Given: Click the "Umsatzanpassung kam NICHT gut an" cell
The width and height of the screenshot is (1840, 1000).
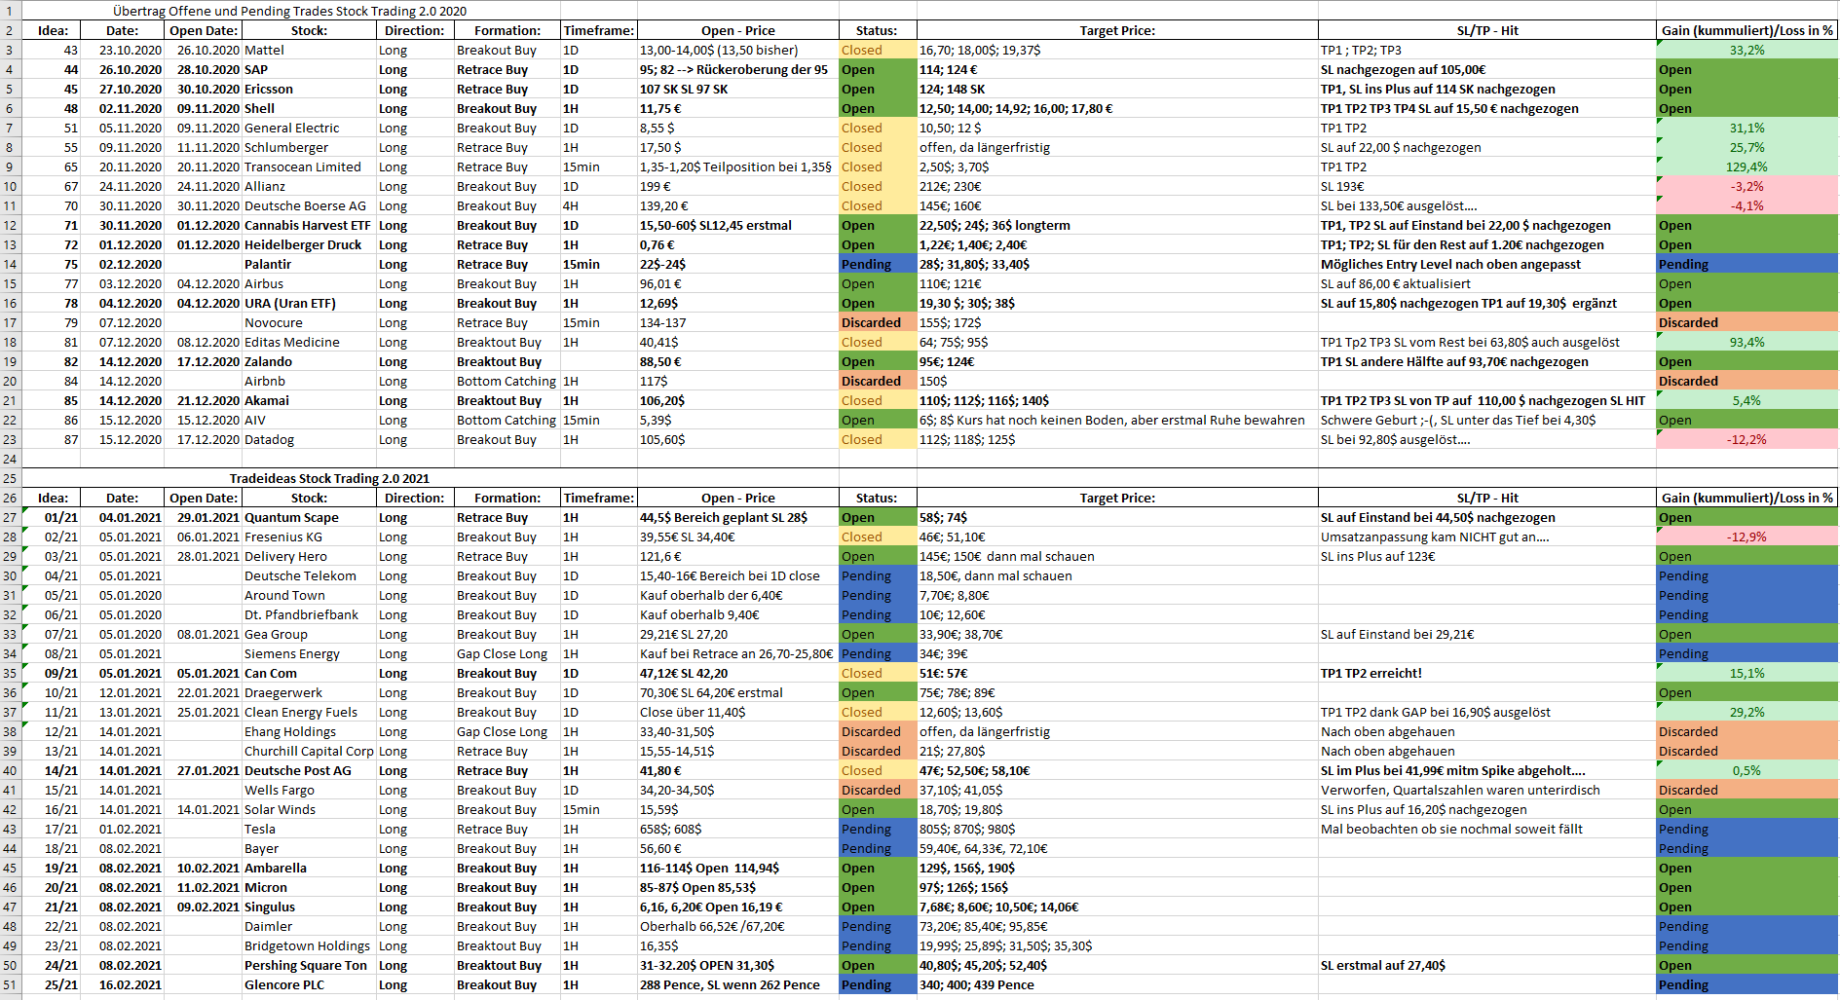Looking at the screenshot, I should [x=1486, y=537].
